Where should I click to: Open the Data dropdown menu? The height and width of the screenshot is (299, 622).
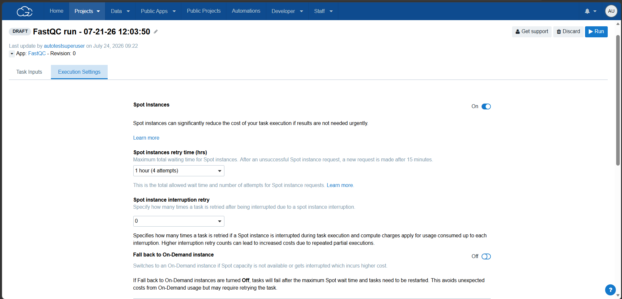tap(120, 11)
